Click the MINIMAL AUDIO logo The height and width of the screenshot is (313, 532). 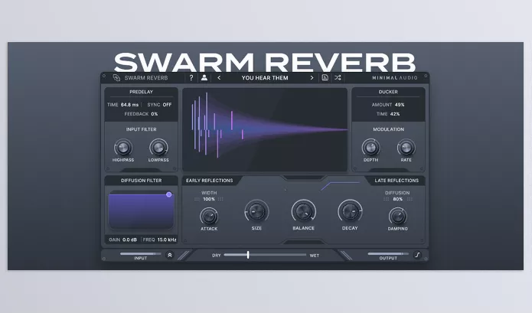(x=395, y=77)
